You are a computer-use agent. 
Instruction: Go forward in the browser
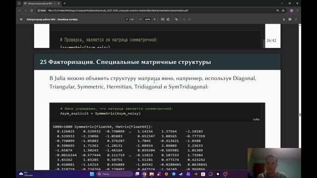tap(25, 10)
